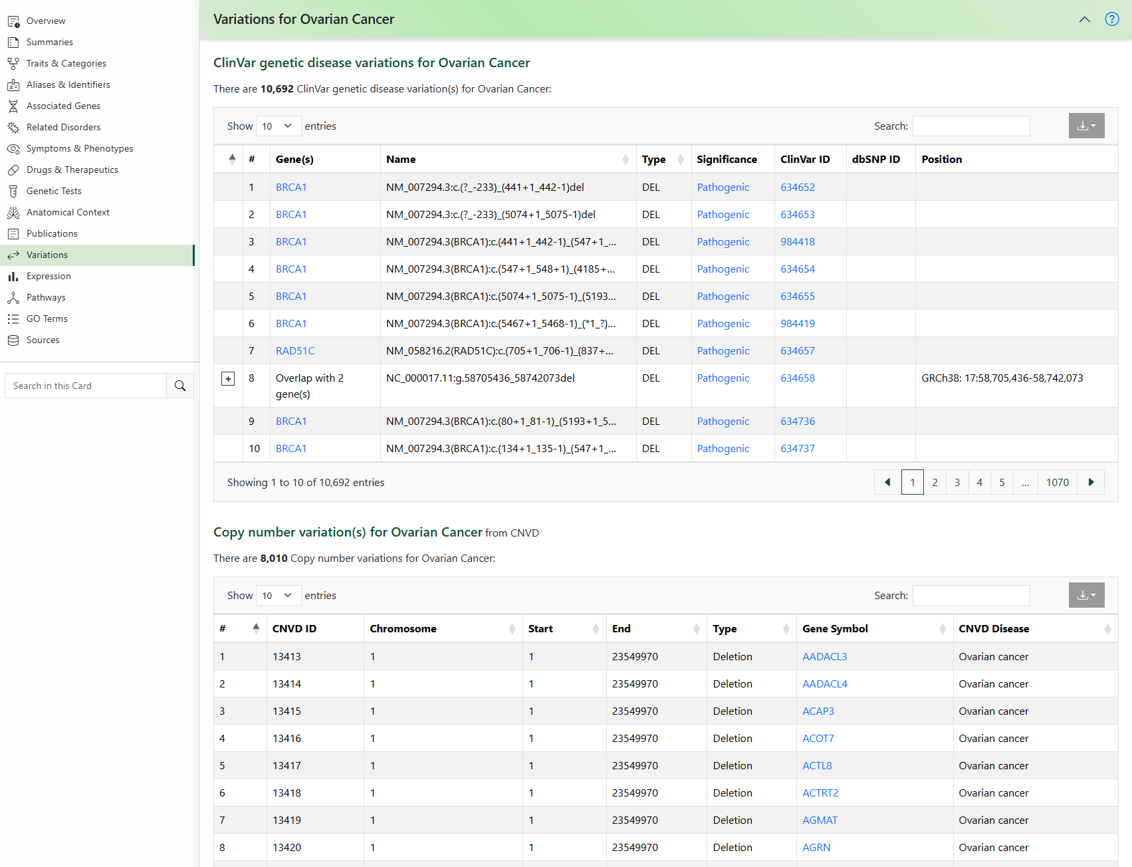Click the Associated Genes hourglass icon

(x=13, y=106)
